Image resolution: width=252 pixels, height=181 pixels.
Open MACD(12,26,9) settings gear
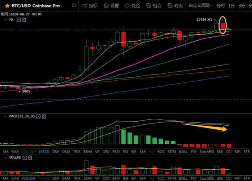point(38,117)
